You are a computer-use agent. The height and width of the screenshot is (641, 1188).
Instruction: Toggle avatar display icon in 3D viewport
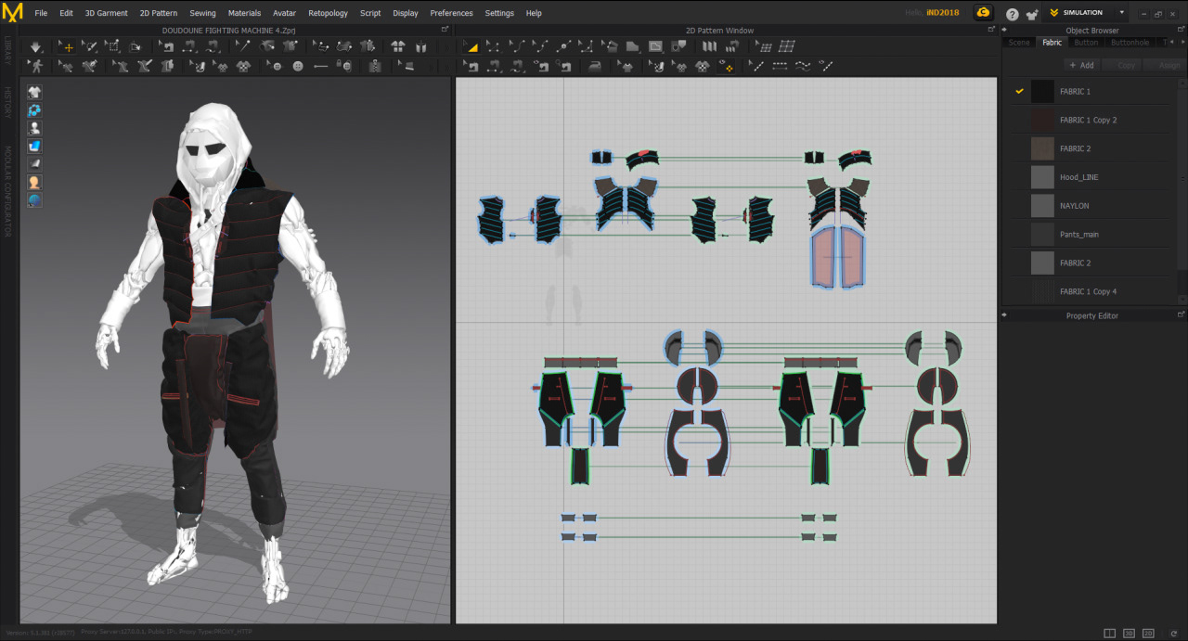[x=34, y=128]
